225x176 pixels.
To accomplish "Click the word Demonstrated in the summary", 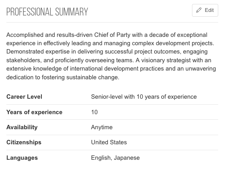I will click(x=25, y=52).
